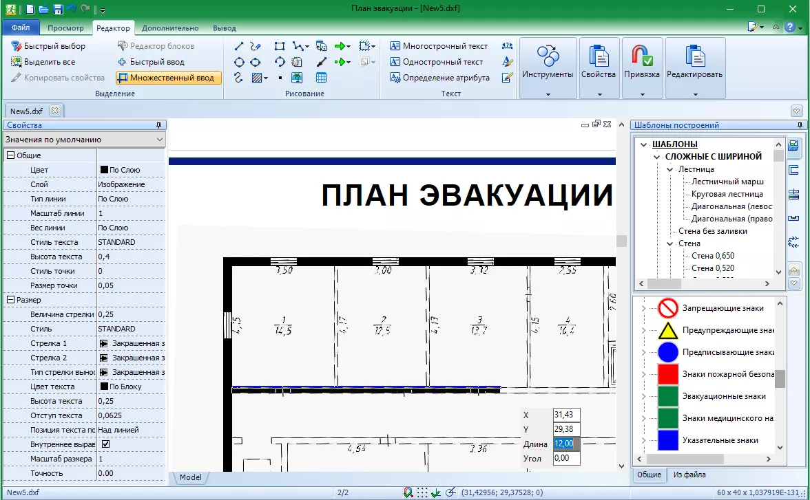Image resolution: width=810 pixels, height=500 pixels.
Task: Open the Инструменты panel button
Action: coord(548,65)
